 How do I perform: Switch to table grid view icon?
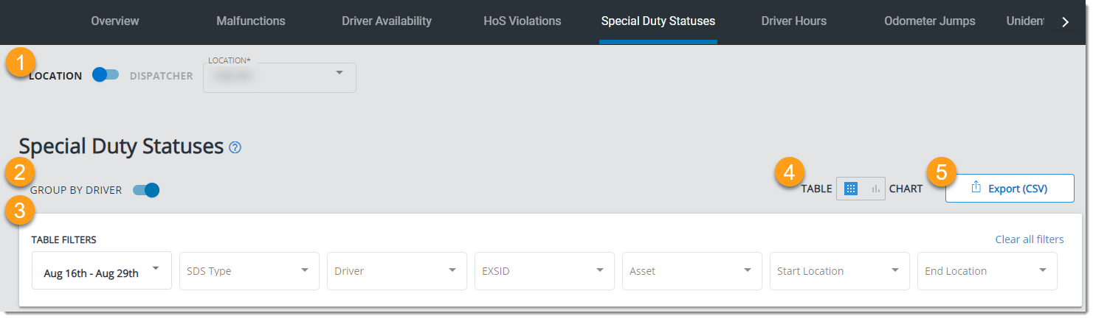coord(850,189)
